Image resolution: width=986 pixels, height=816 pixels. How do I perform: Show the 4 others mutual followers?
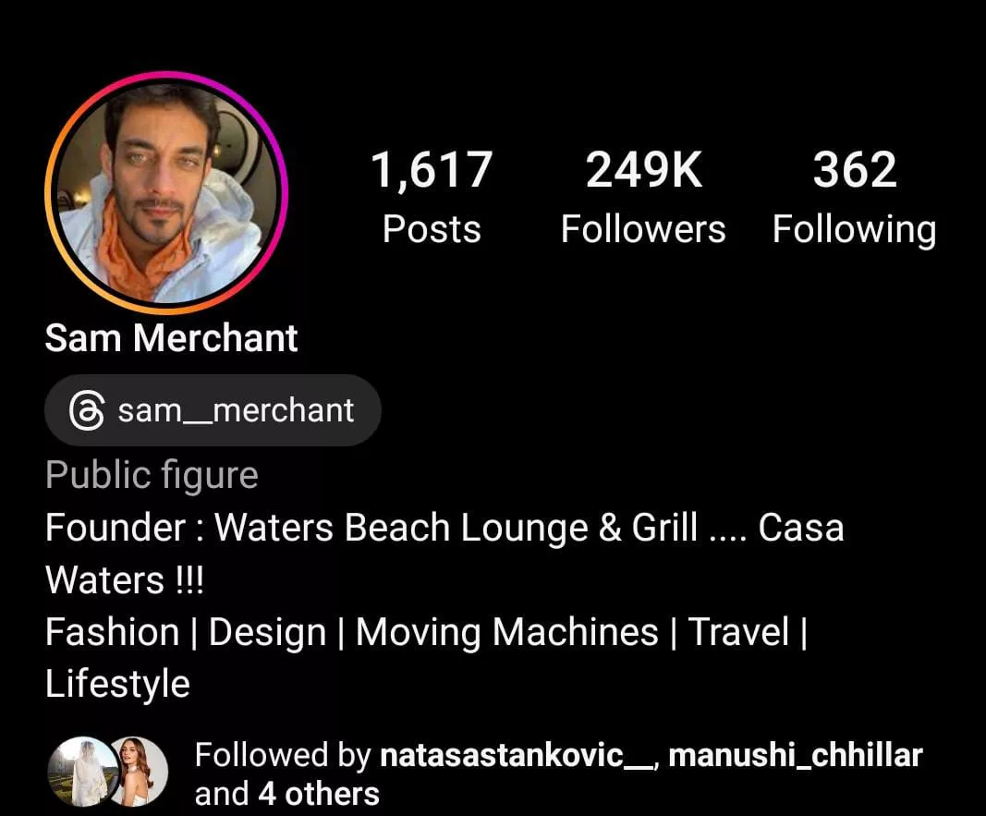(x=319, y=794)
